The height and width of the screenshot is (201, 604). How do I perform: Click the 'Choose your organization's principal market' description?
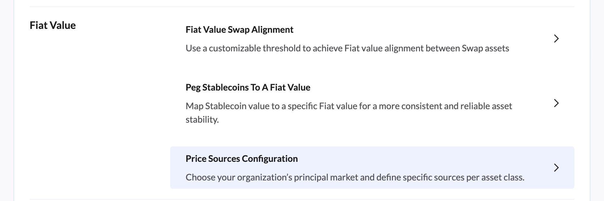(355, 177)
